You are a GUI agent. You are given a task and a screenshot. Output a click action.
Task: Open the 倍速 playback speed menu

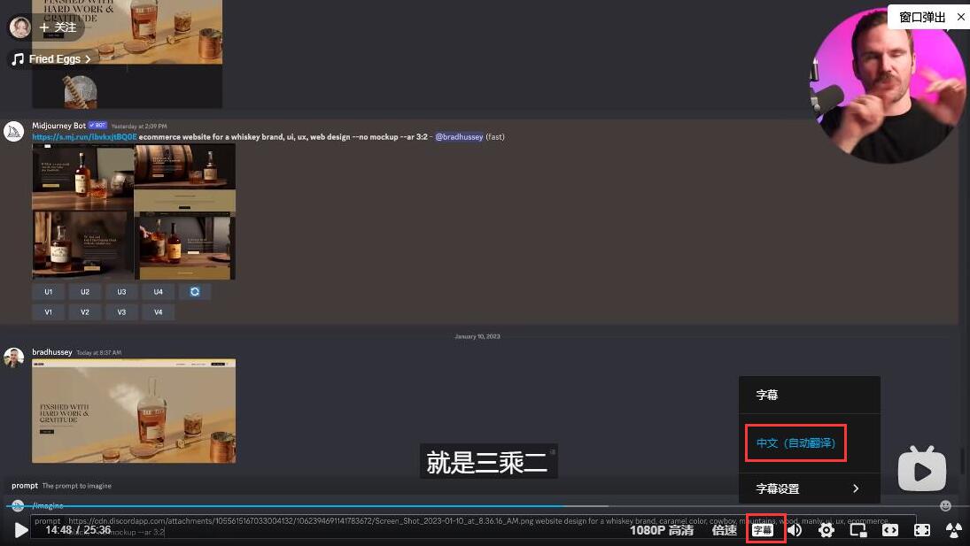point(725,530)
